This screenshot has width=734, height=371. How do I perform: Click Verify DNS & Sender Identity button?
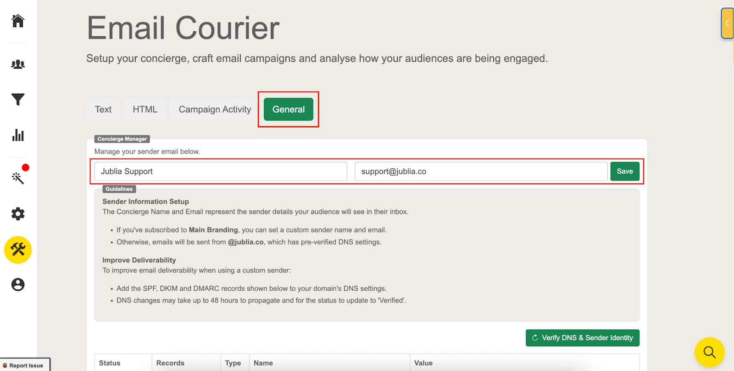tap(583, 338)
